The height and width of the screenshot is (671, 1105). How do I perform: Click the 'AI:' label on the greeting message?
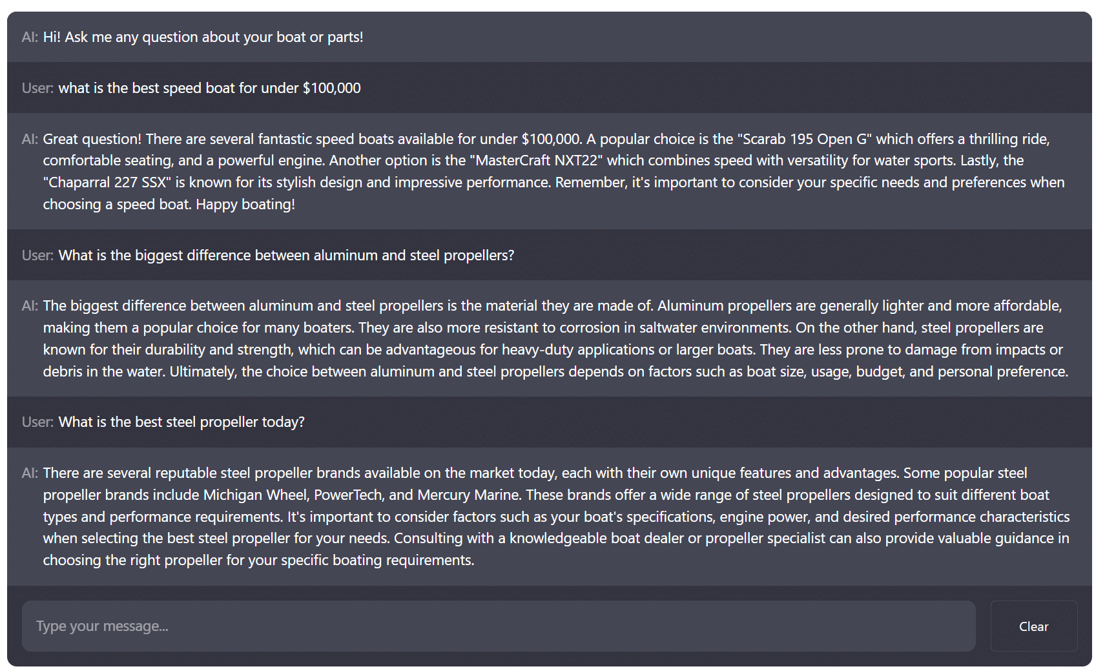point(30,37)
